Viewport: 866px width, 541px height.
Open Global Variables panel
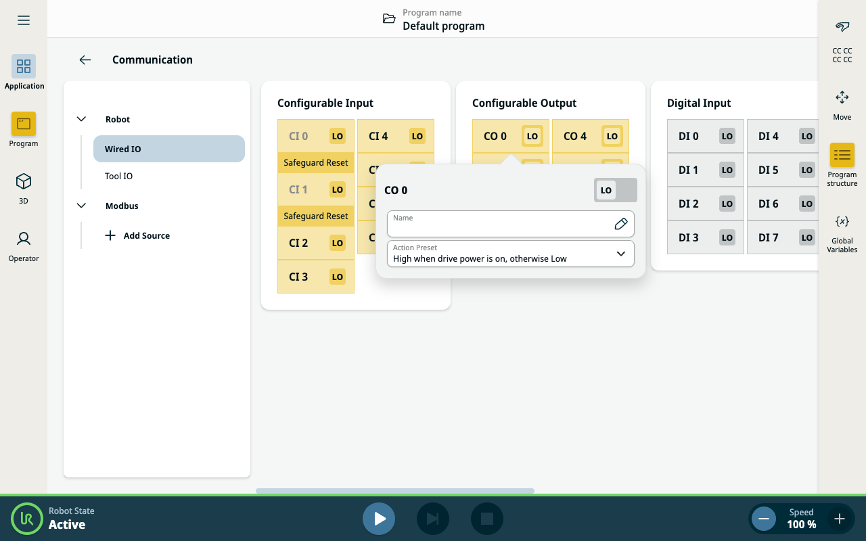pos(842,233)
